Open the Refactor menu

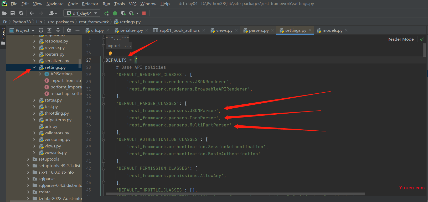point(90,4)
